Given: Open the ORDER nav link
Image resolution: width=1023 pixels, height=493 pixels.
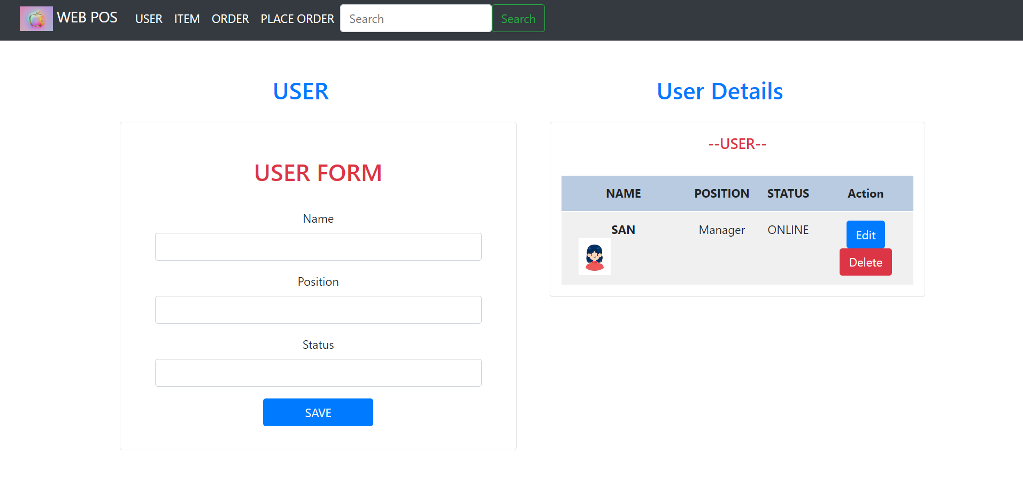Looking at the screenshot, I should 230,19.
